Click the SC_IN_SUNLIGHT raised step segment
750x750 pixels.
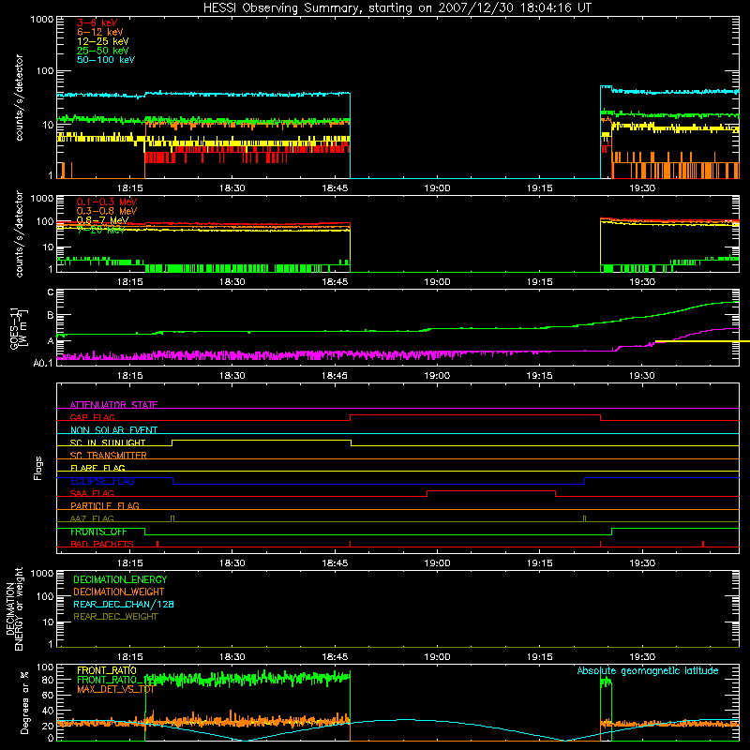click(262, 440)
